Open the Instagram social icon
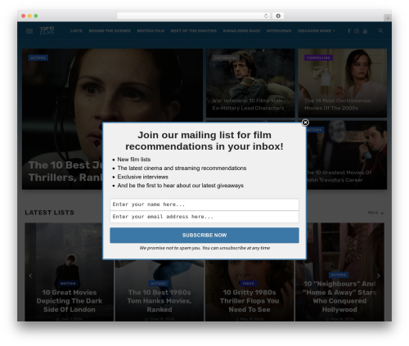Screen dimensions: 409x346 (357, 31)
